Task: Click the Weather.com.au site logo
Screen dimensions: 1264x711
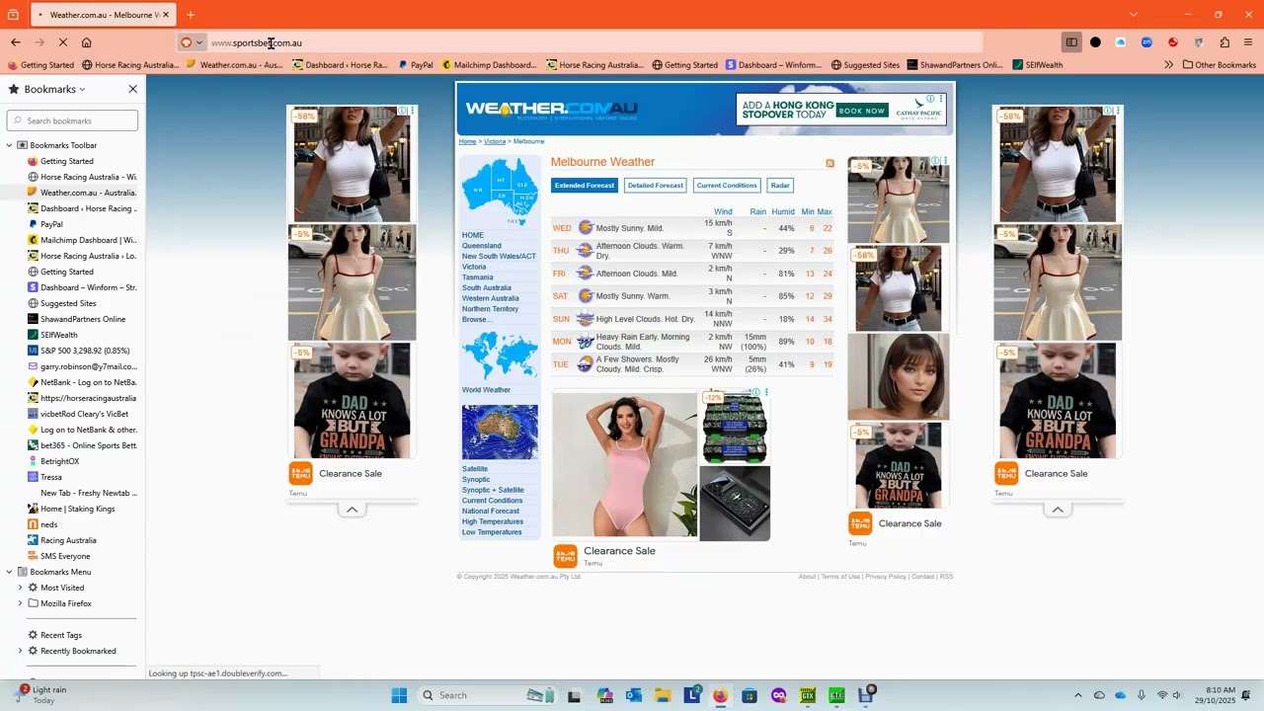Action: (551, 109)
